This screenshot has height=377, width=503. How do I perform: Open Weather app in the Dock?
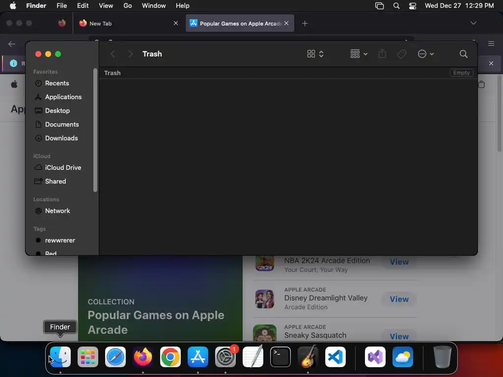pyautogui.click(x=403, y=357)
